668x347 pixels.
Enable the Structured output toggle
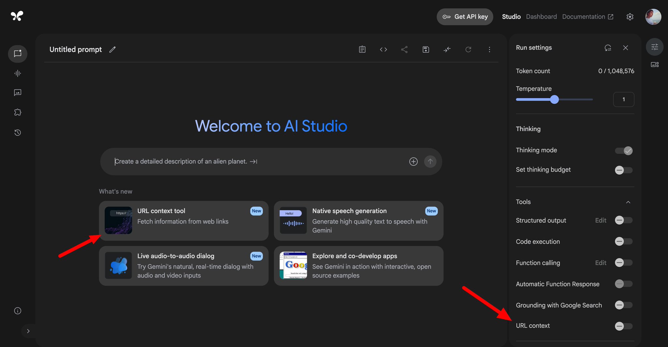[x=624, y=220]
